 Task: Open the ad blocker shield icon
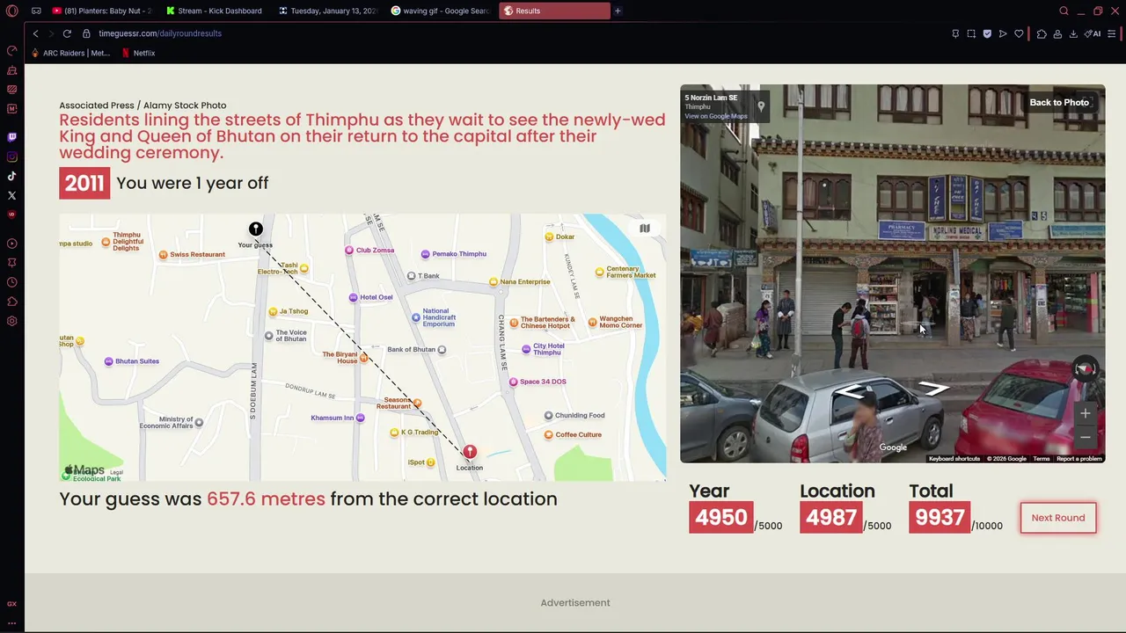[987, 33]
